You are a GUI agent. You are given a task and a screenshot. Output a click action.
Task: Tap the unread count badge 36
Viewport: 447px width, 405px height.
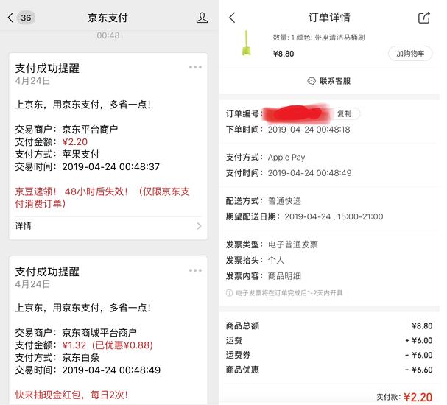pyautogui.click(x=26, y=18)
